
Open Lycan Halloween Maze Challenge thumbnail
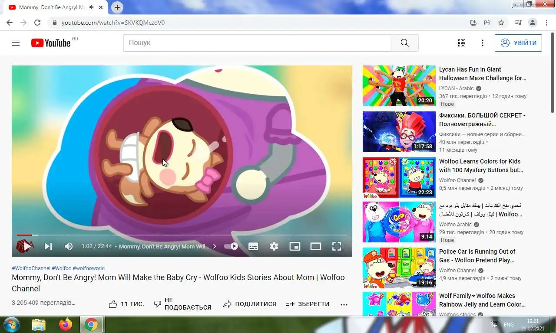(399, 86)
